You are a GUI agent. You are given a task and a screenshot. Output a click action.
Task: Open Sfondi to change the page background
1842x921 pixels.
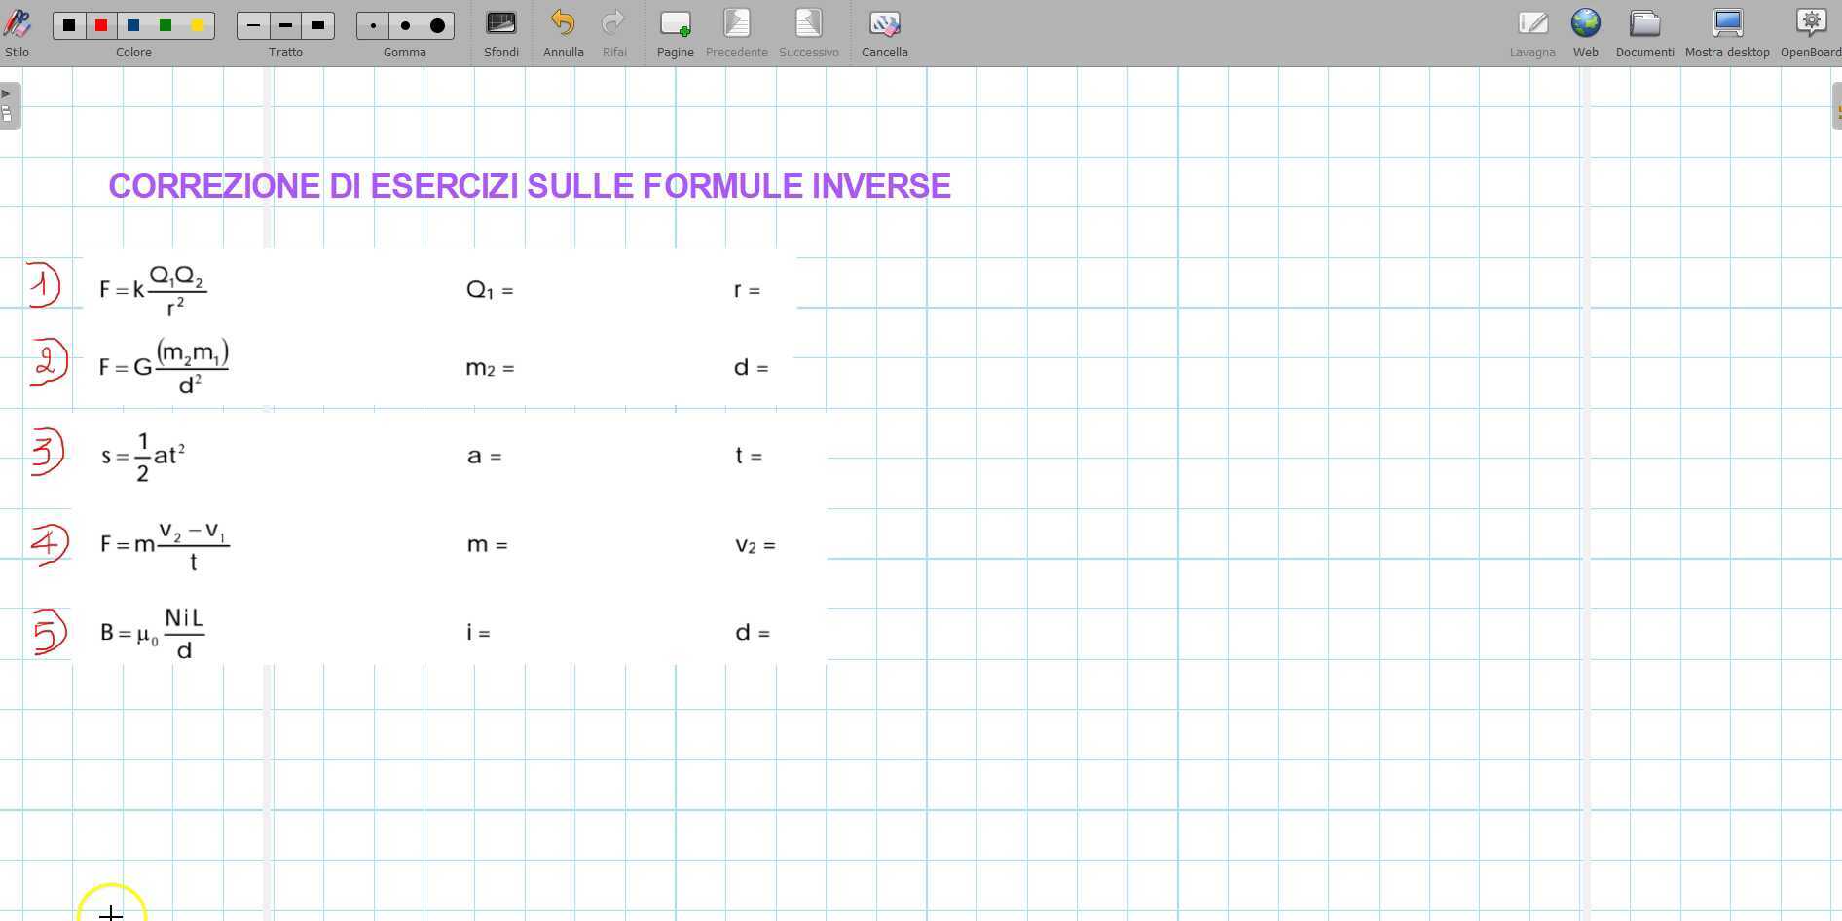click(500, 25)
